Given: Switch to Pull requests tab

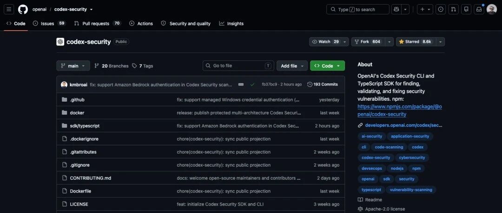Looking at the screenshot, I should (98, 23).
